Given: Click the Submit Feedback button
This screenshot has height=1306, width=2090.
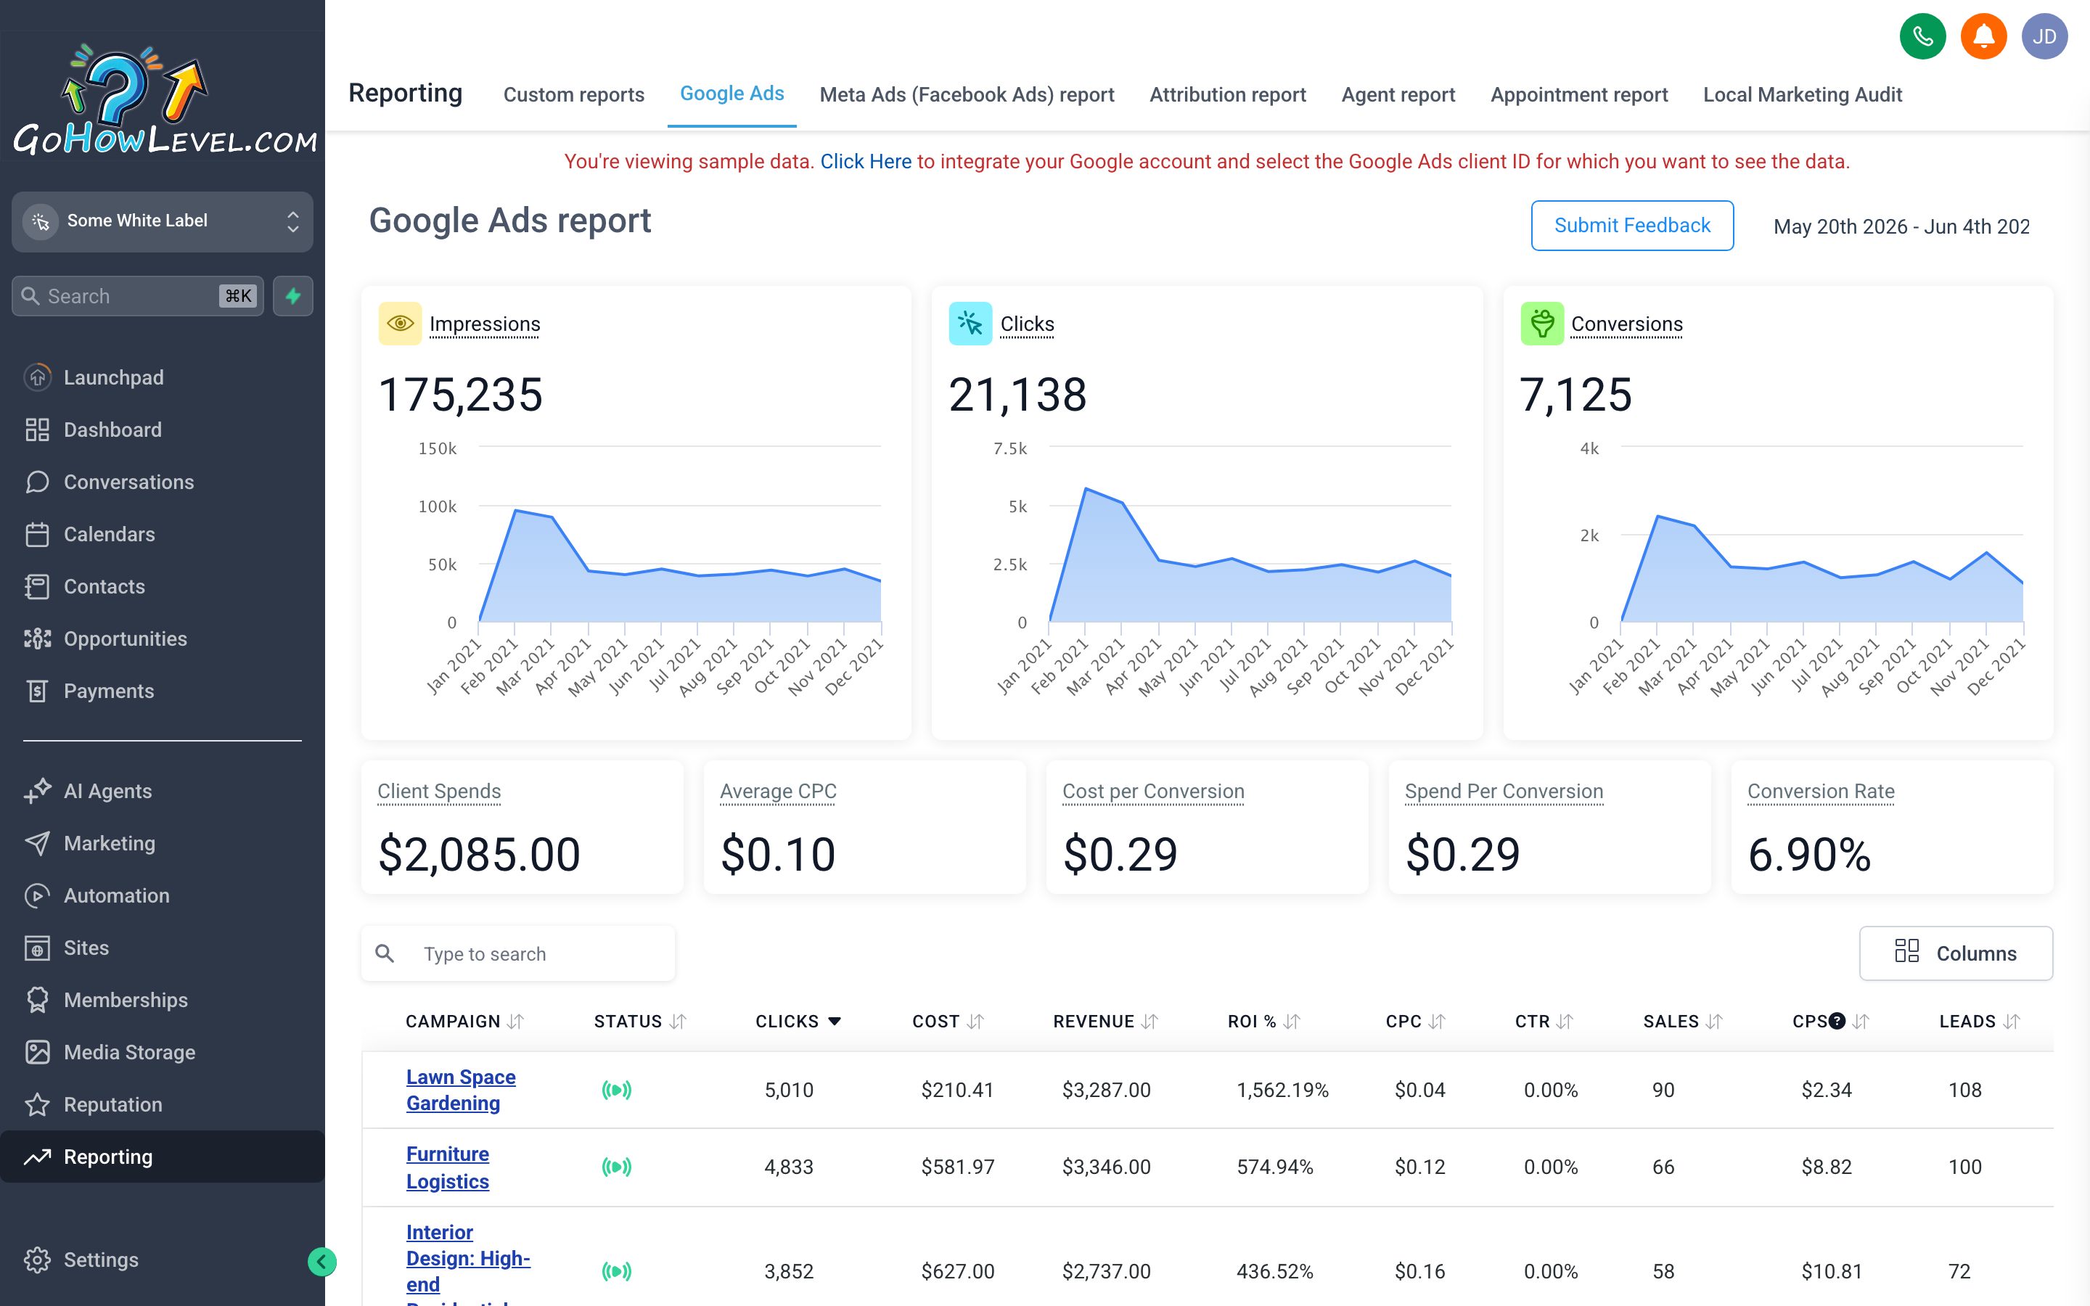Looking at the screenshot, I should (1632, 226).
